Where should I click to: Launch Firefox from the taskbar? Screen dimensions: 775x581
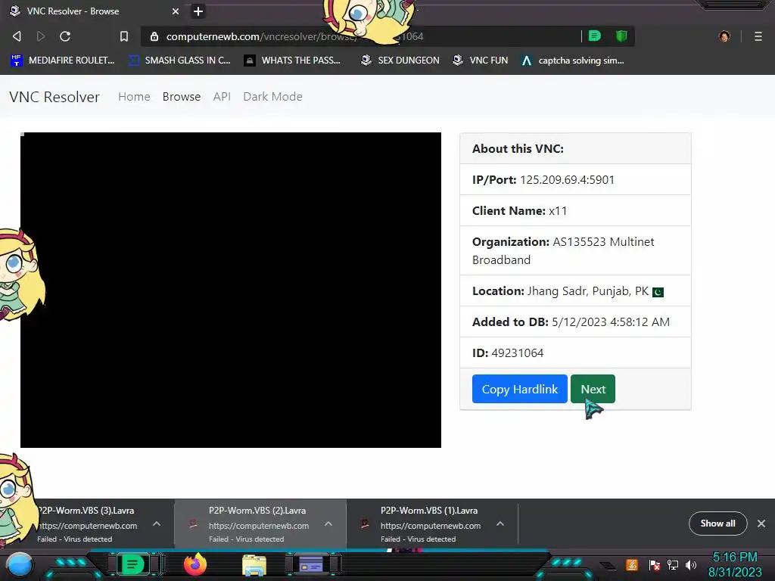pyautogui.click(x=195, y=564)
